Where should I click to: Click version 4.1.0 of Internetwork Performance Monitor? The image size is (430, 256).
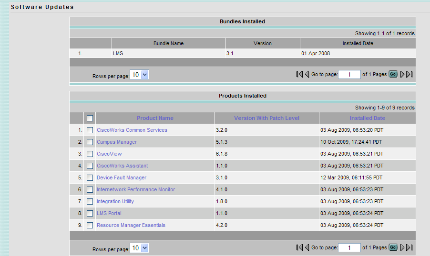click(x=222, y=189)
